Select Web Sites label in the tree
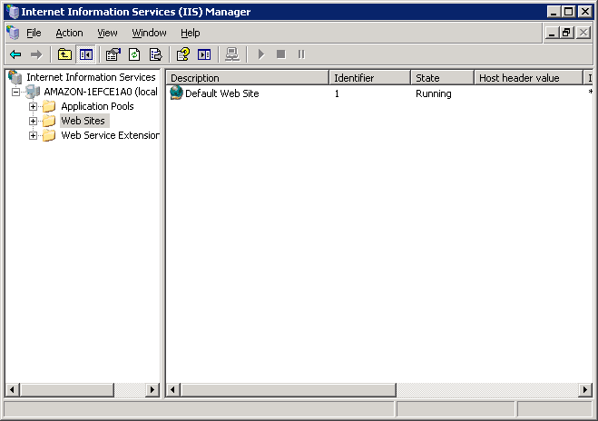The width and height of the screenshot is (598, 421). (83, 121)
